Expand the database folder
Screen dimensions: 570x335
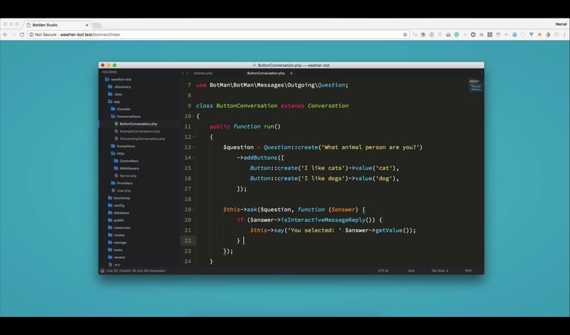point(119,213)
